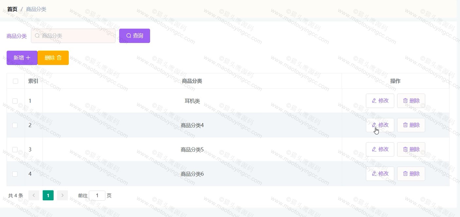Click index number 3 in the table
Viewport: 460px width, 217px height.
click(x=30, y=149)
